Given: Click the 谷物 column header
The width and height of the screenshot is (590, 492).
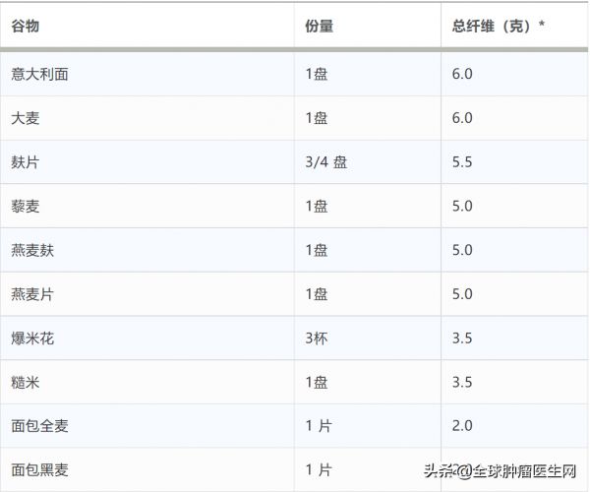Looking at the screenshot, I should pos(26,26).
